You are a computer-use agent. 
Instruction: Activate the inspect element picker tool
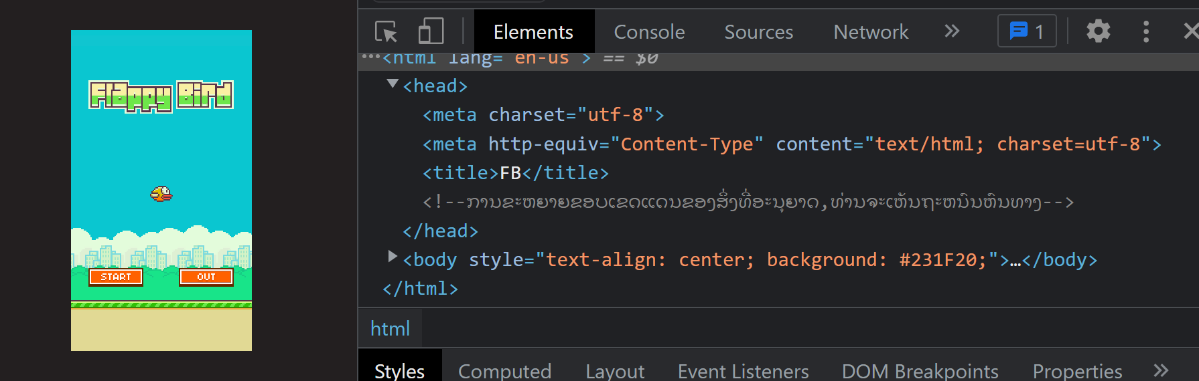click(386, 31)
